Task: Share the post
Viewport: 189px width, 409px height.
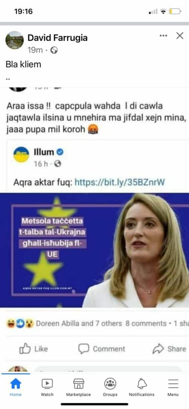Action: click(x=169, y=349)
